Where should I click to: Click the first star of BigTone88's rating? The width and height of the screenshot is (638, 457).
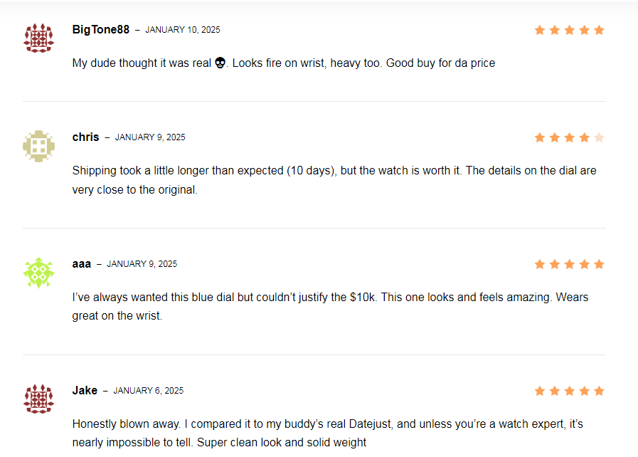coord(540,30)
